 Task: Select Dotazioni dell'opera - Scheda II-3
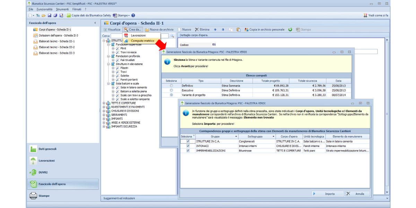click(x=58, y=35)
